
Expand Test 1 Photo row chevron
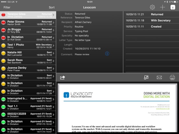[x=54, y=46]
